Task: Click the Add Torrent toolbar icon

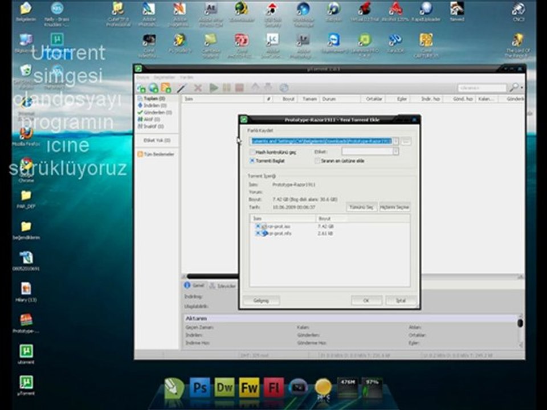Action: coord(141,88)
